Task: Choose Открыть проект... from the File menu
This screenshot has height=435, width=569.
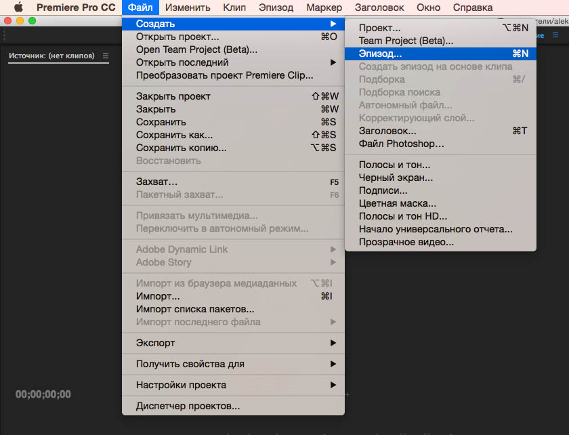Action: pyautogui.click(x=233, y=37)
